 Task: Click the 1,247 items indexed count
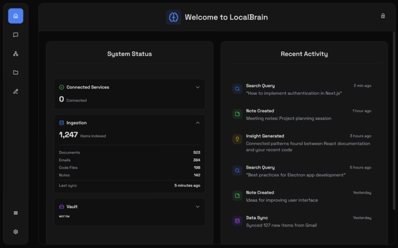click(x=82, y=135)
